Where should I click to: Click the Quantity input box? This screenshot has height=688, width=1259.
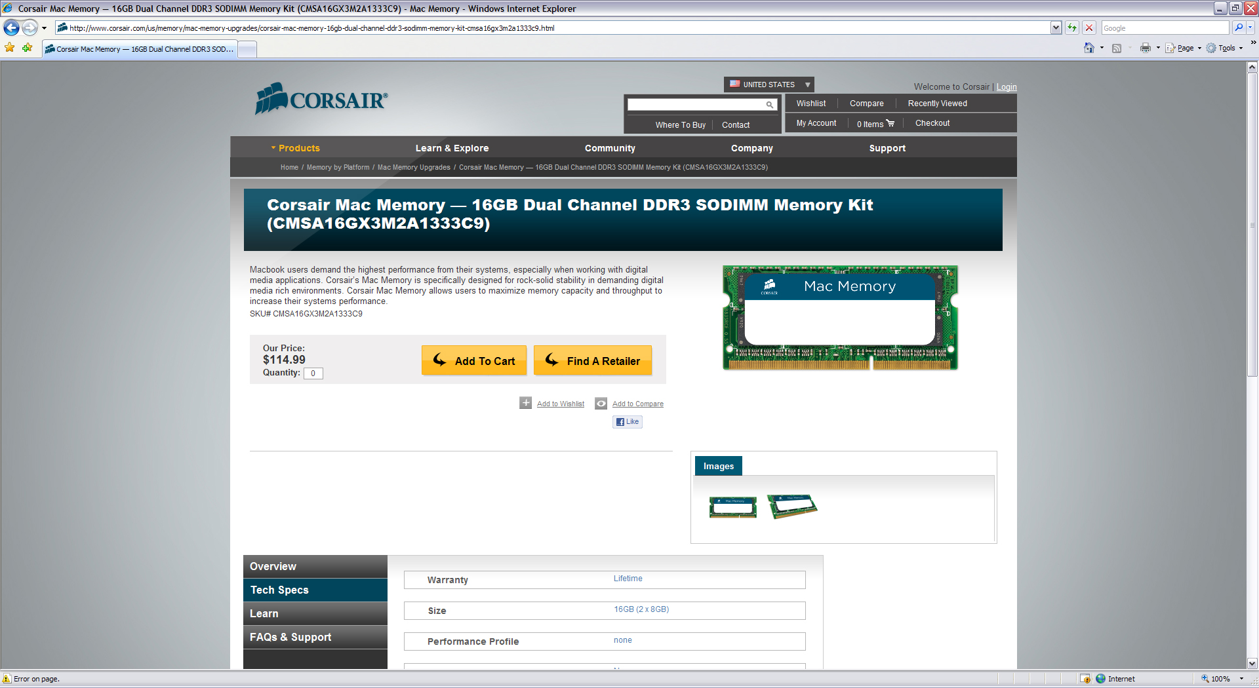313,373
